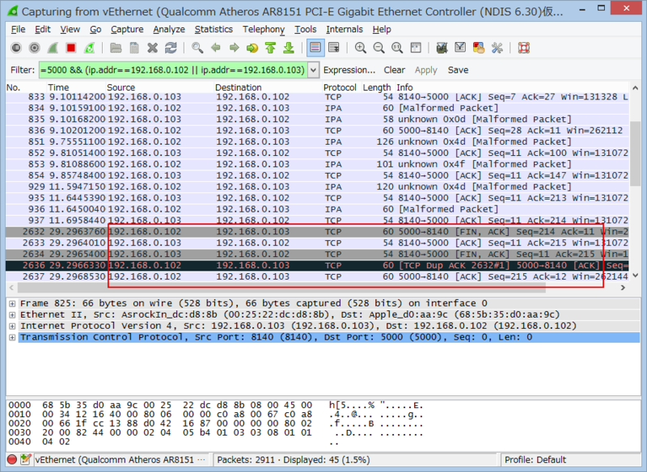Zoom in the packet text
This screenshot has height=472, width=647.
(360, 48)
